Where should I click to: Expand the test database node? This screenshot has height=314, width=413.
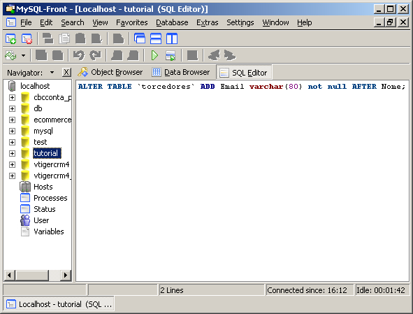pyautogui.click(x=12, y=143)
